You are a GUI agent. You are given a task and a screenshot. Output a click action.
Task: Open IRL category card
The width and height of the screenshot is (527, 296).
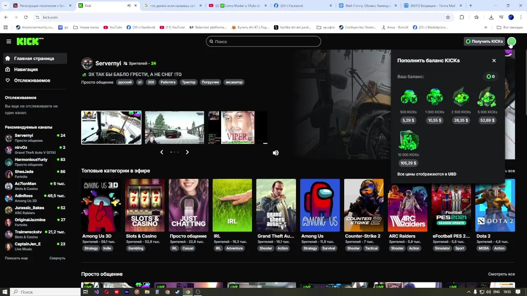pos(232,205)
